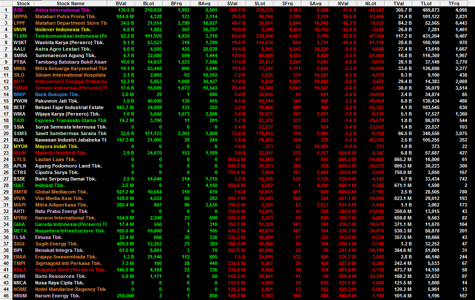475x300 pixels.
Task: Sort by the Stock Name column header
Action: point(71,3)
